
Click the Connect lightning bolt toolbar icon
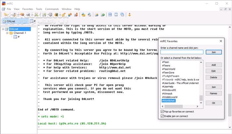click(x=6, y=15)
